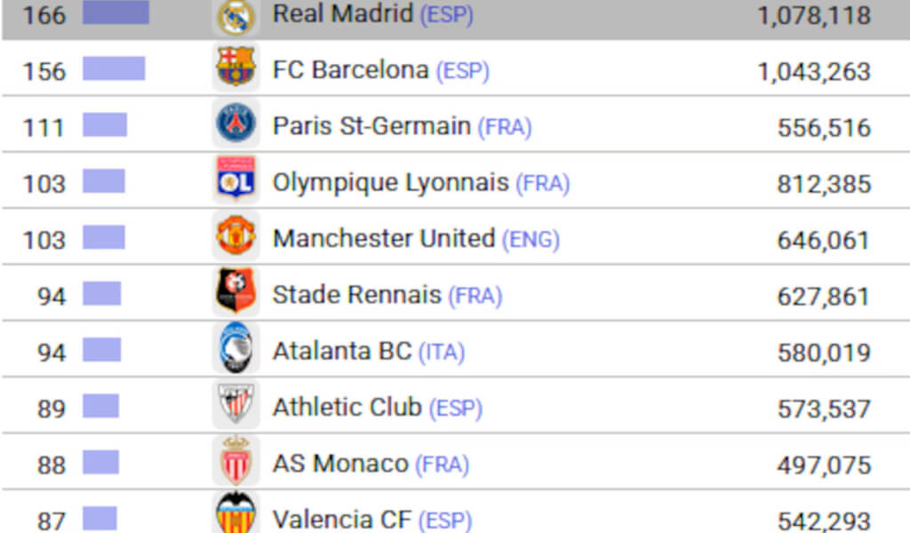
Task: Click the FC Barcelona crest icon
Action: 235,67
